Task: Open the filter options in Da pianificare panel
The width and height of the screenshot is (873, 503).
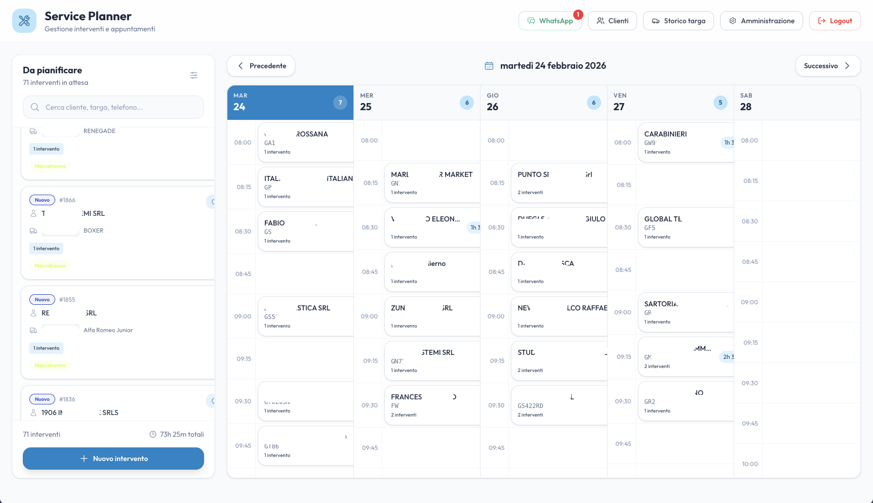Action: pos(193,75)
